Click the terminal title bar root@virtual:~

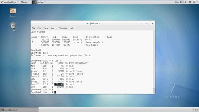93,23
